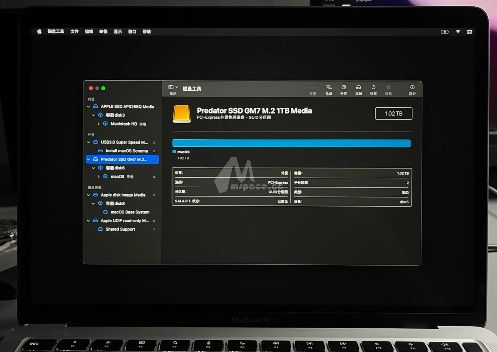Collapse APPLE SSD AP0256Q Media
Screen dimensions: 497x352
click(x=89, y=107)
